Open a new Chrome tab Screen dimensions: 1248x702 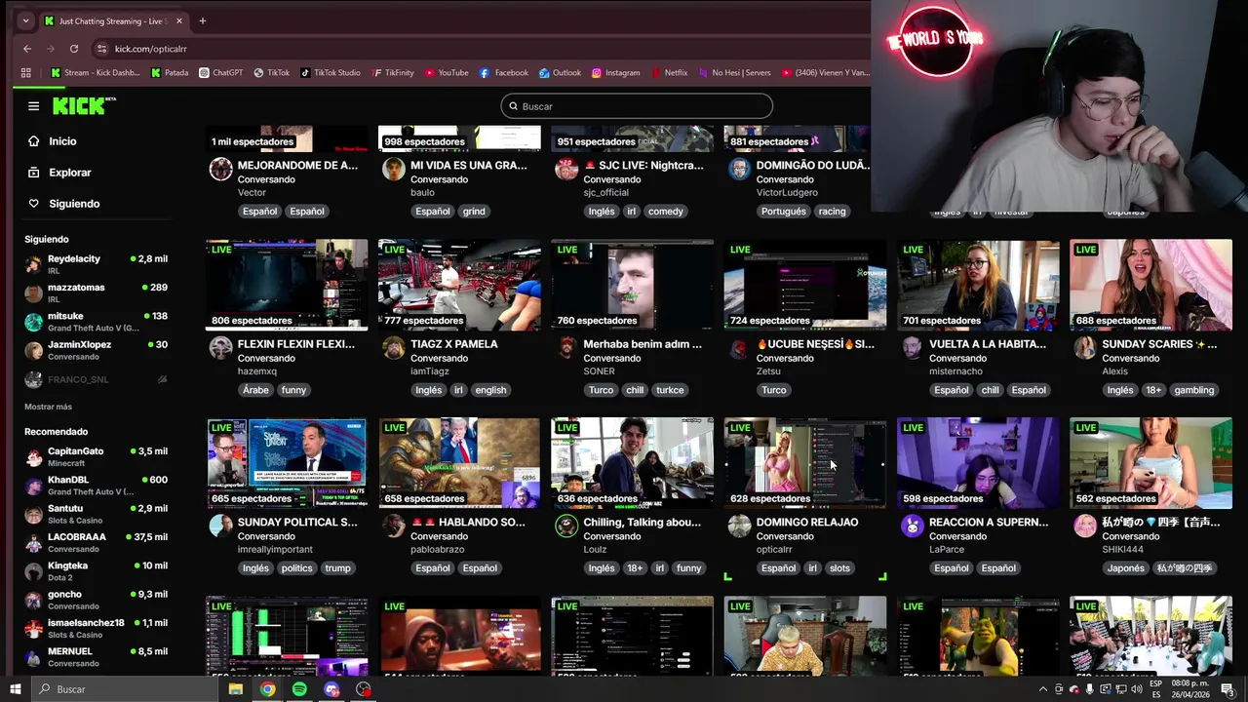click(202, 20)
